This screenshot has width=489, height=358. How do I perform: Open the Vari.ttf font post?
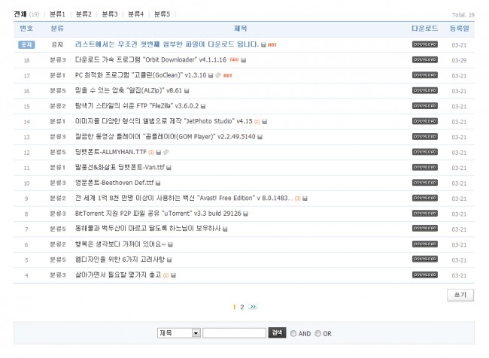(x=120, y=167)
